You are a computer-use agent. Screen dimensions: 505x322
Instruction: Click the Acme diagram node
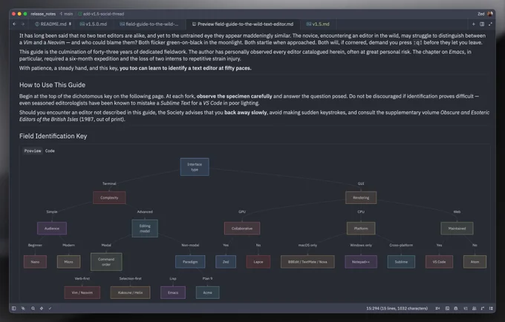[207, 292]
